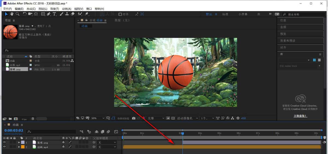Switch to the 标准 workspace
The height and width of the screenshot is (154, 328).
225,14
